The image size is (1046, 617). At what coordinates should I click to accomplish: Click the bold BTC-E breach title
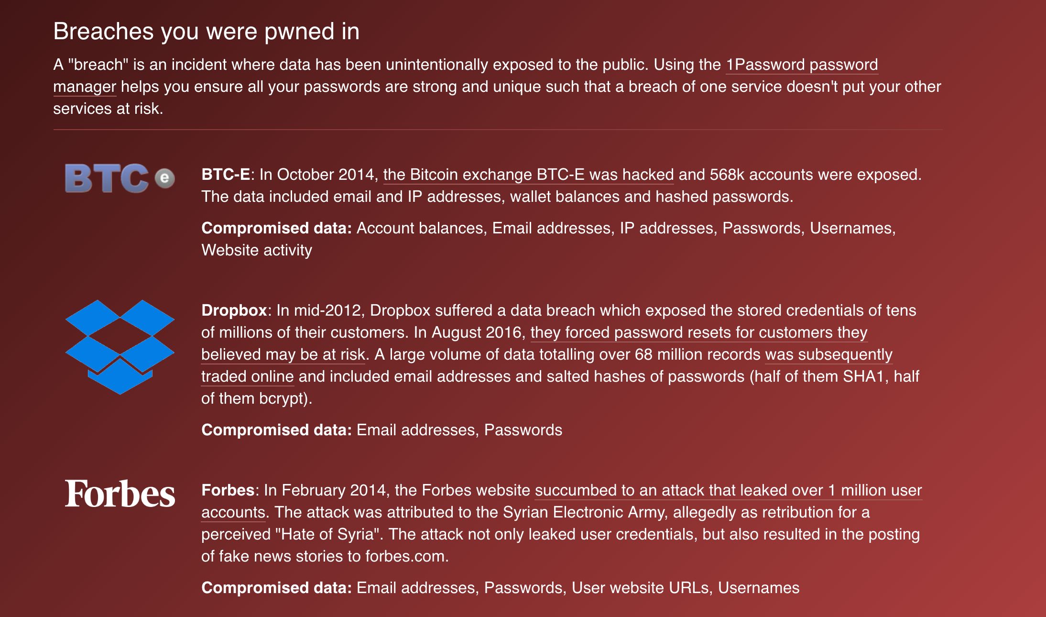[x=226, y=175]
